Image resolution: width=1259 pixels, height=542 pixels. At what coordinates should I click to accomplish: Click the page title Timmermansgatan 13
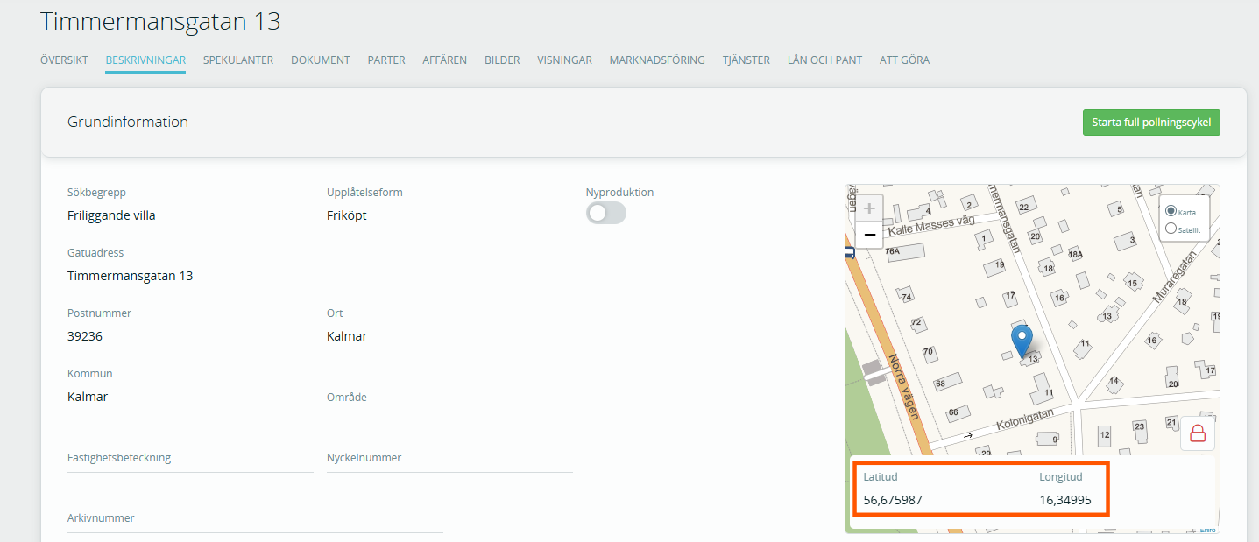(x=160, y=22)
